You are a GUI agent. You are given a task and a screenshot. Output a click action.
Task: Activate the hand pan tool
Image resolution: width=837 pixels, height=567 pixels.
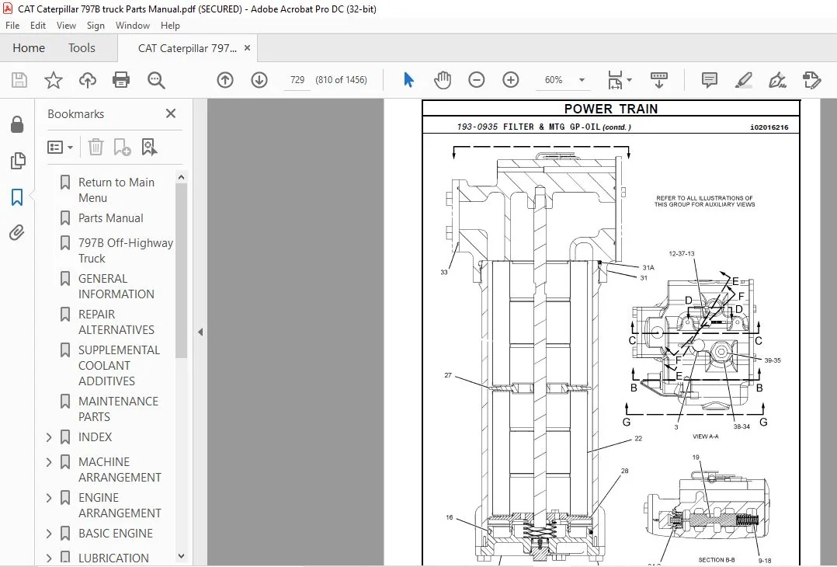(x=443, y=80)
